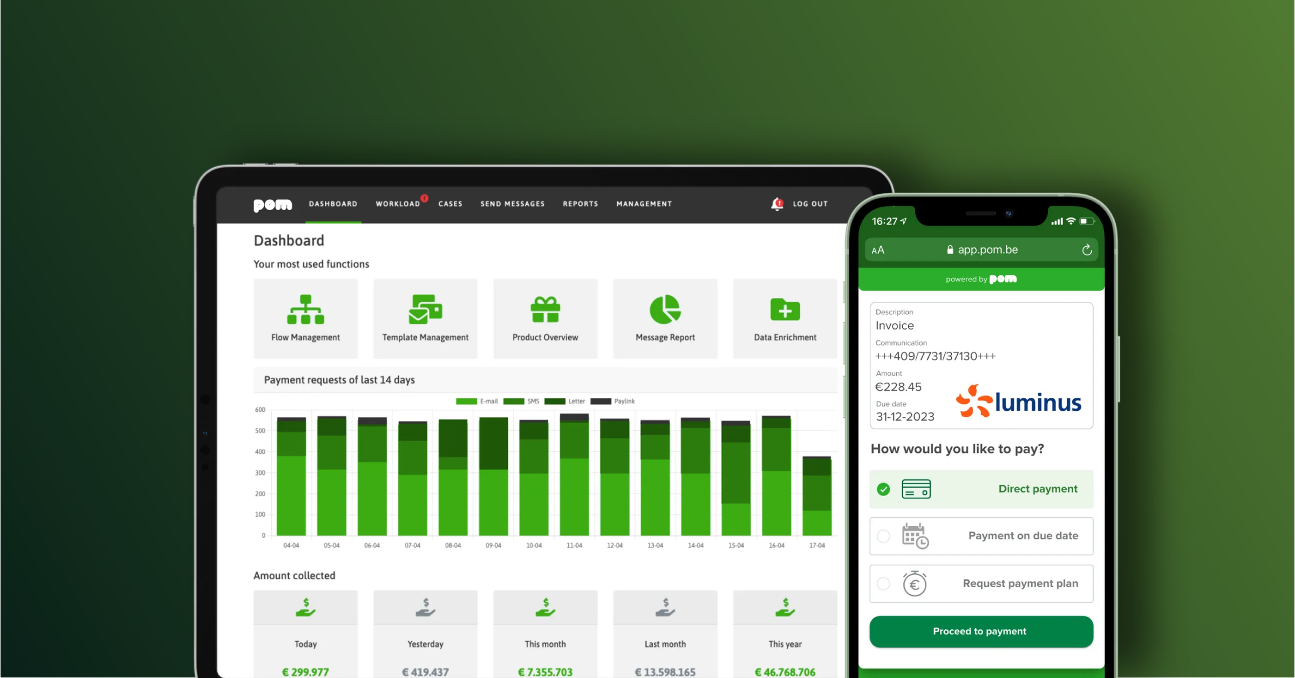
Task: Open REPORTS navigation menu
Action: click(x=580, y=203)
